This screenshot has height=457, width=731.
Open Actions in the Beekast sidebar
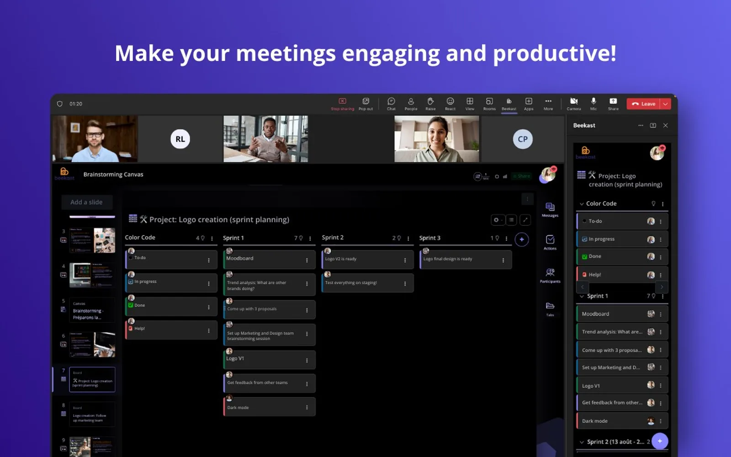(550, 242)
